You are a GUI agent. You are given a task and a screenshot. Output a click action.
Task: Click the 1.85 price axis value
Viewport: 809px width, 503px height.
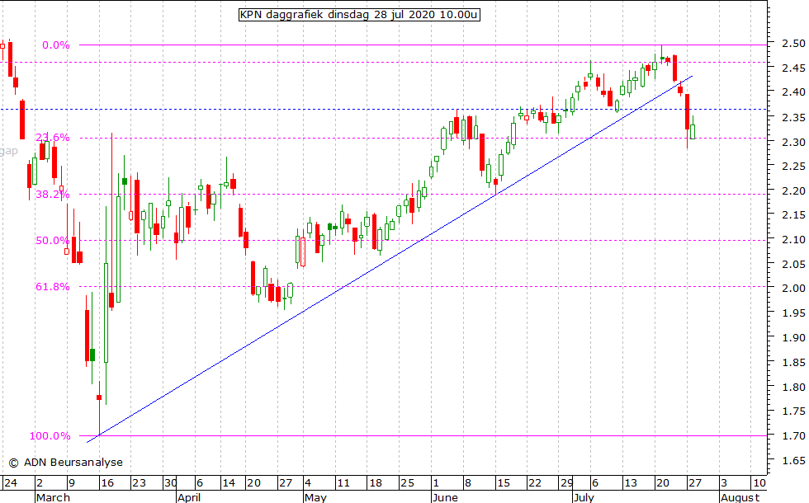[x=793, y=362]
